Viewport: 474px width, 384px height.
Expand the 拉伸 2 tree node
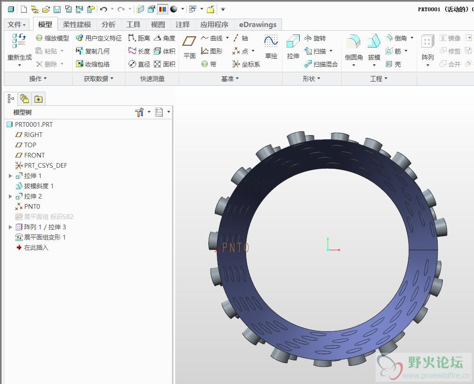click(x=10, y=196)
